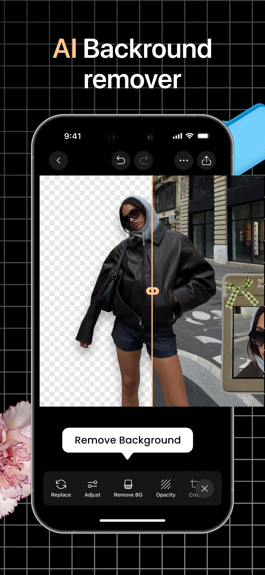Viewport: 265px width, 575px height.
Task: Tap the cellular signal bars icon
Action: click(177, 136)
